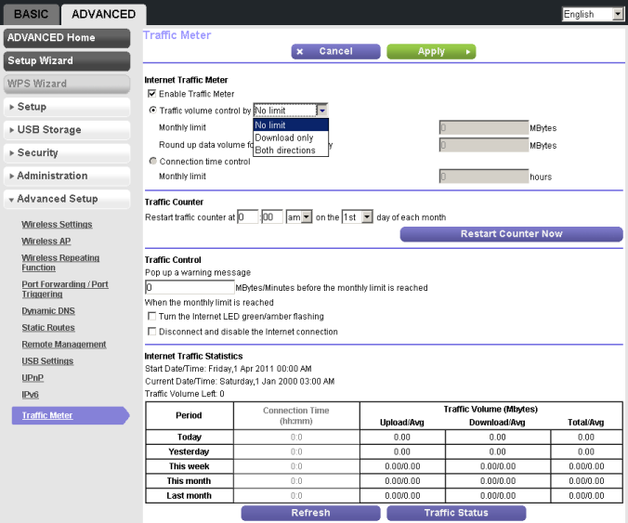This screenshot has height=523, width=628.
Task: Expand the Security section
Action: (67, 153)
